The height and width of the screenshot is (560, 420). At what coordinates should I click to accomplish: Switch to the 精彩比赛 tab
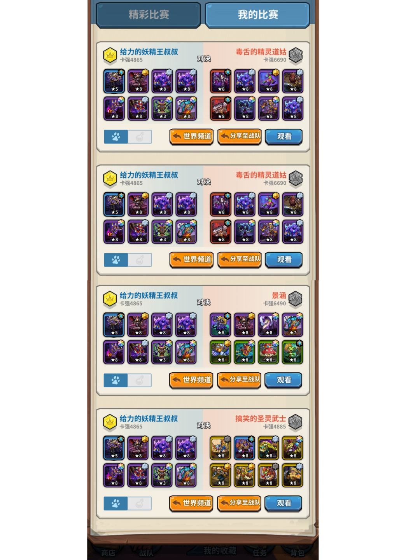tap(148, 15)
